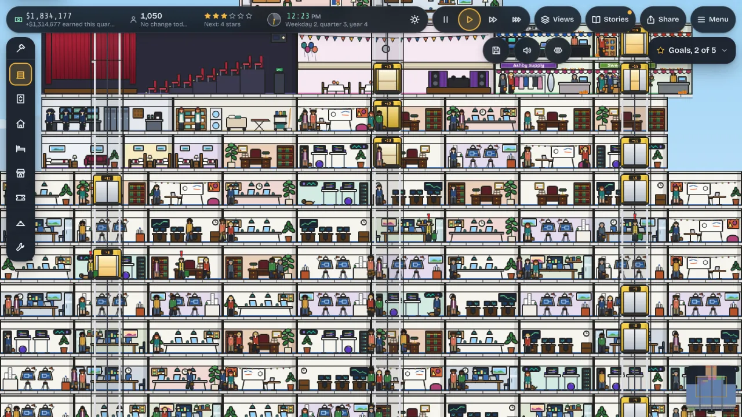This screenshot has width=742, height=417.
Task: Save the game with disk icon
Action: point(496,50)
